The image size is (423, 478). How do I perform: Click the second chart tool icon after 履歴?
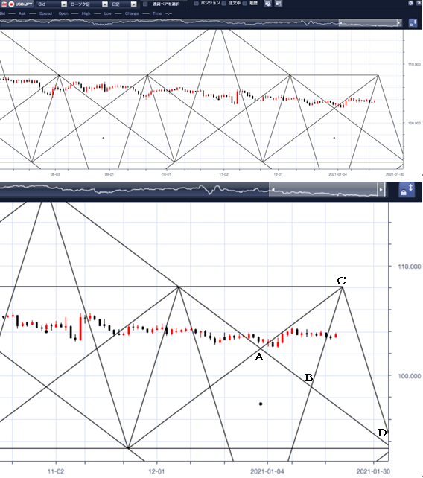click(278, 4)
